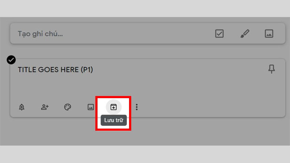Open the background palette options icon
The width and height of the screenshot is (290, 163).
click(67, 107)
